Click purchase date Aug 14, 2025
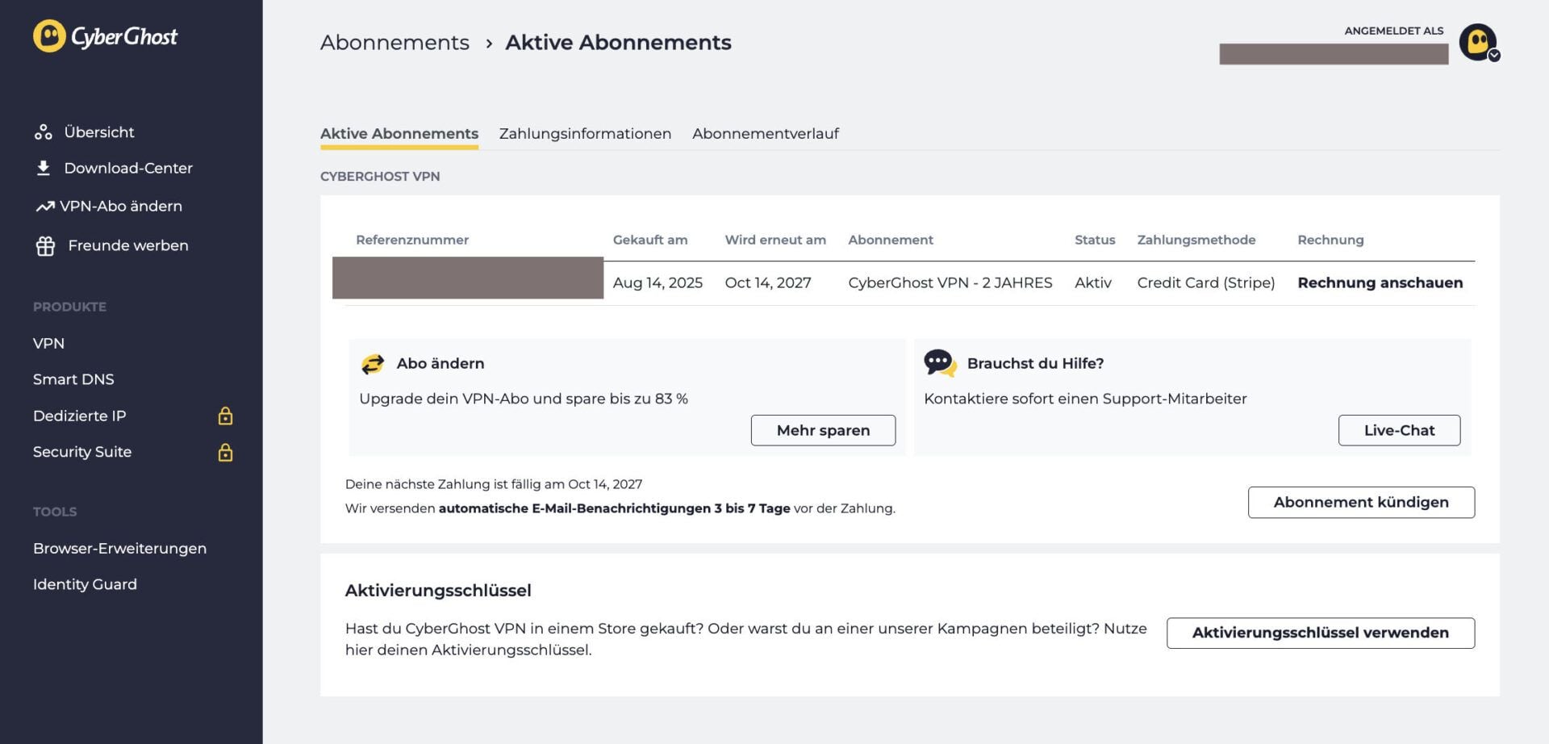1549x744 pixels. click(658, 282)
